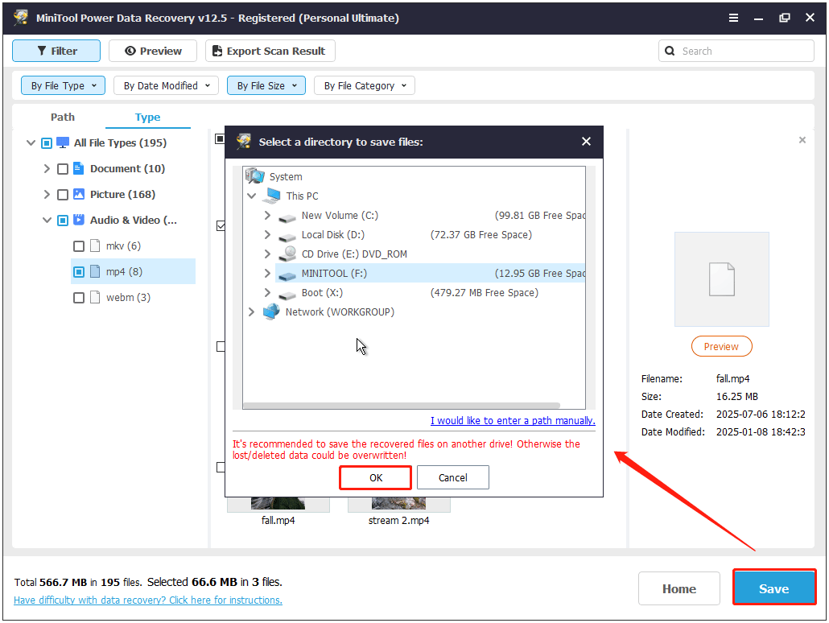
Task: Click the MiniTool app logo icon
Action: point(21,18)
